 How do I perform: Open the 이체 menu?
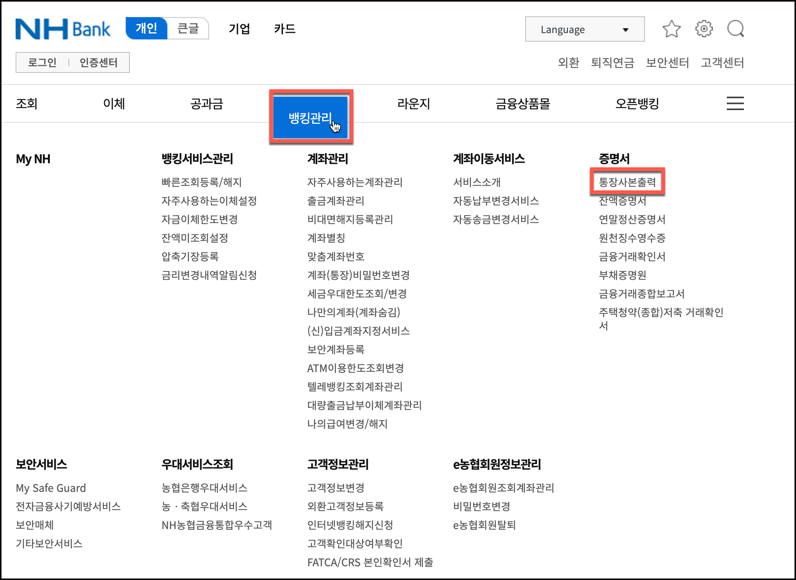tap(114, 103)
